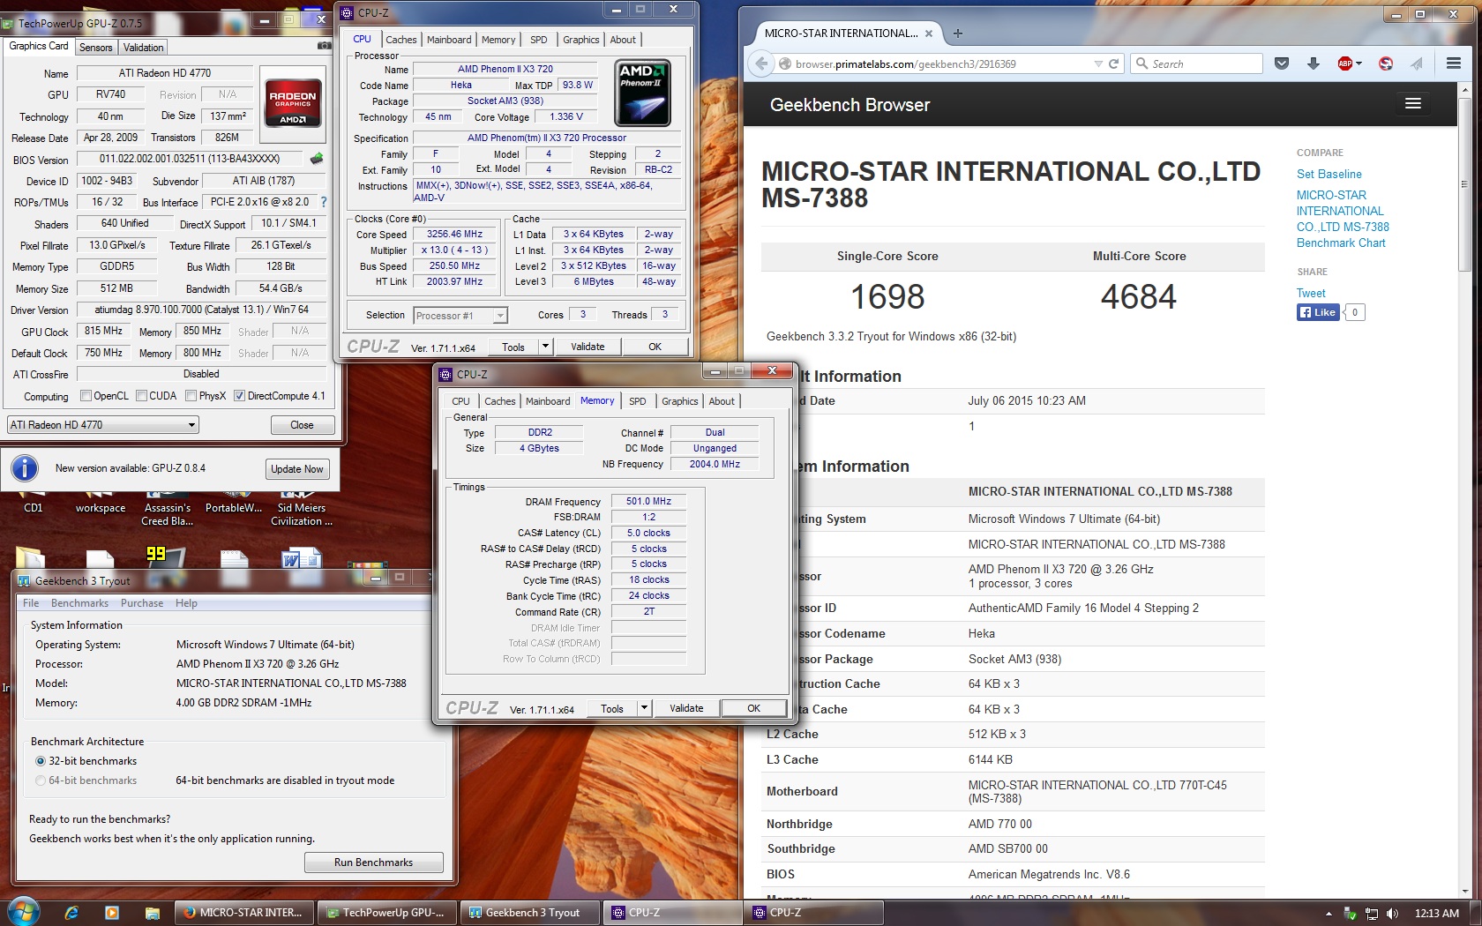This screenshot has height=926, width=1482.
Task: Switch to TechPowerUp GPU-Z taskbar button
Action: pyautogui.click(x=386, y=913)
